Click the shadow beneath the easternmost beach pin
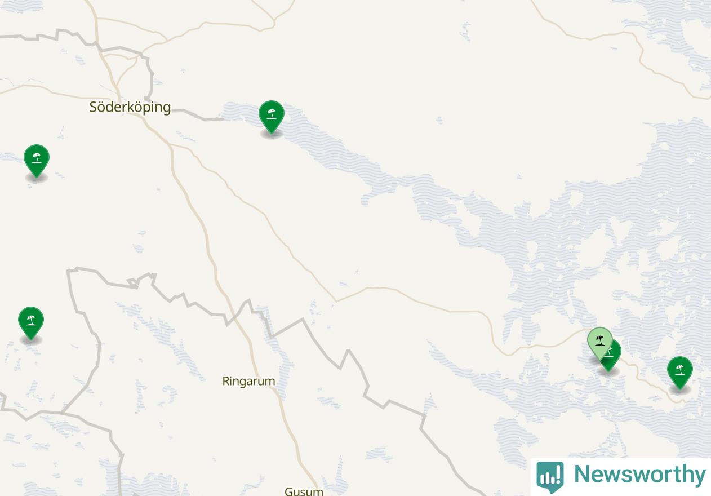Screen dimensions: 711x496 tap(680, 389)
